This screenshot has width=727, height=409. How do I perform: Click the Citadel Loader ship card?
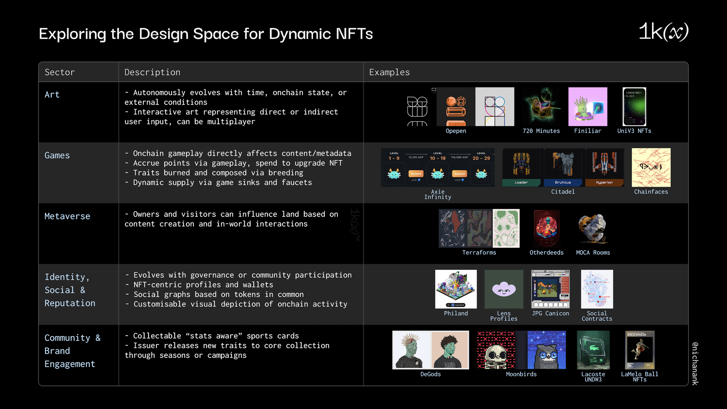(521, 167)
